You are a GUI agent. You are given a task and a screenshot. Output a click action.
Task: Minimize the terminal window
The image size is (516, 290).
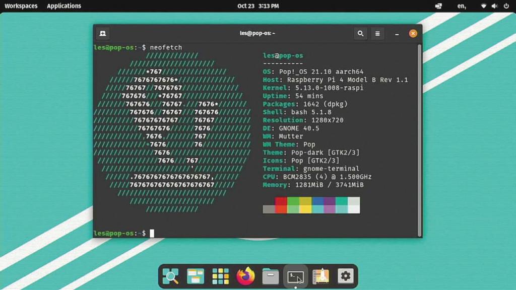tap(397, 34)
